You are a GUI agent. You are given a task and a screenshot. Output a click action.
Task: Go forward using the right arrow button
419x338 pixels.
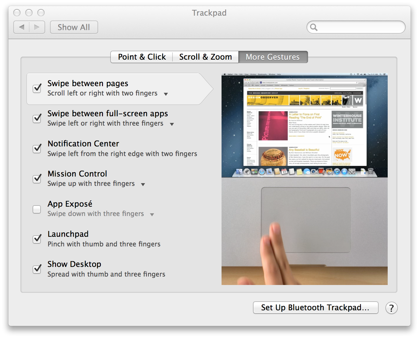(37, 27)
